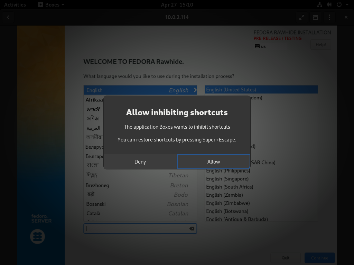Open the Boxes application menu
The image size is (354, 265).
pos(51,4)
